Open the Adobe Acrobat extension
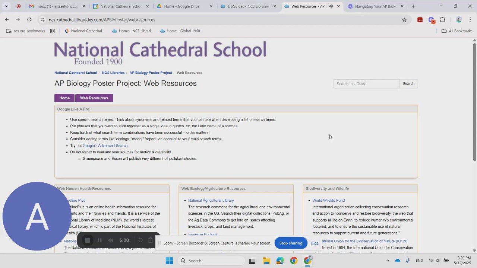Screen dimensions: 477x268 click(420, 20)
